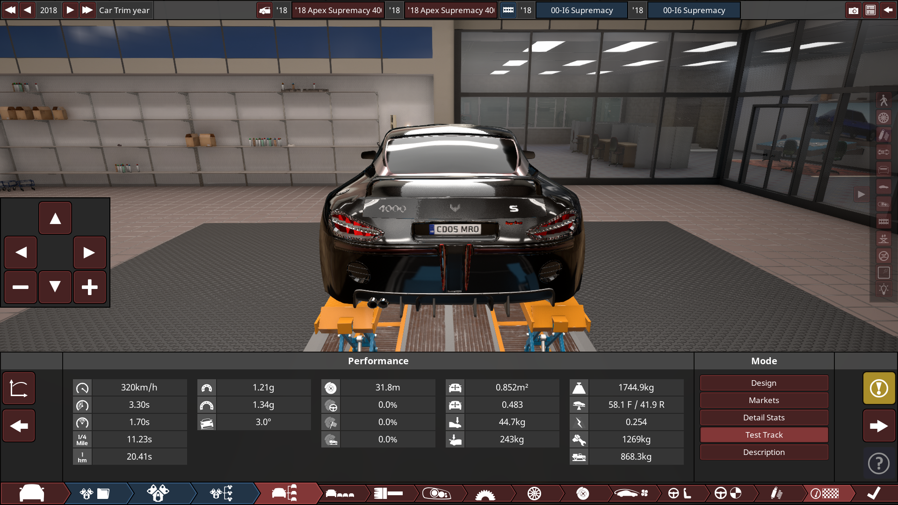Raise the car lift using the lift icon

click(x=884, y=238)
